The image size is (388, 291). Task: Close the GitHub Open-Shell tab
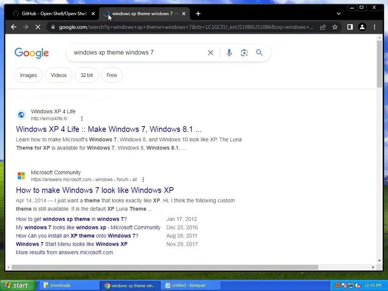[x=93, y=14]
